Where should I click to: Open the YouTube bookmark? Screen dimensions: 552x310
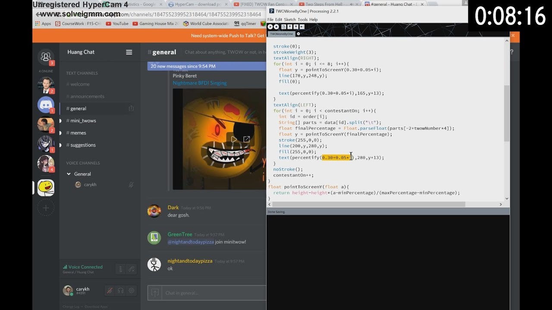(117, 24)
